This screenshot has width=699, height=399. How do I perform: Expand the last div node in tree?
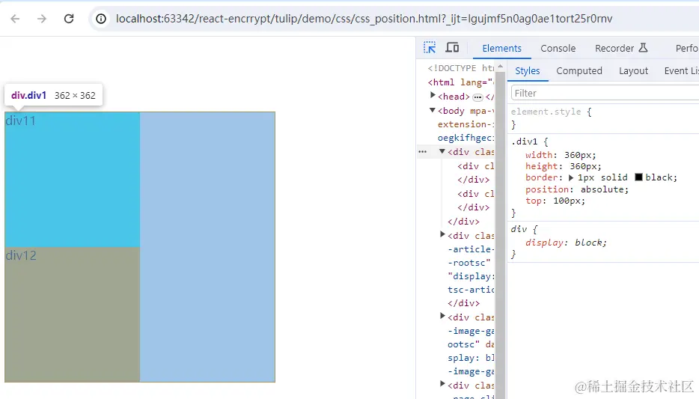(x=442, y=384)
